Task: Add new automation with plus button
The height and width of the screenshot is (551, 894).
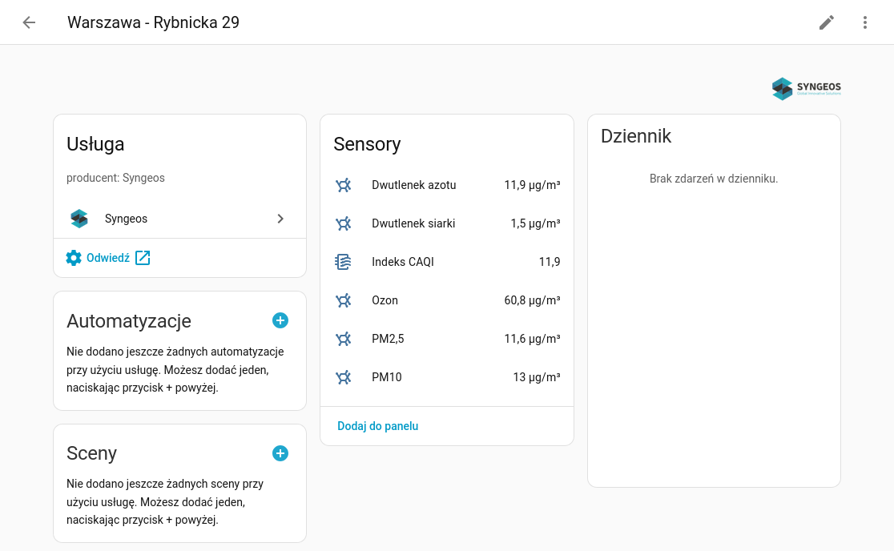Action: (280, 320)
